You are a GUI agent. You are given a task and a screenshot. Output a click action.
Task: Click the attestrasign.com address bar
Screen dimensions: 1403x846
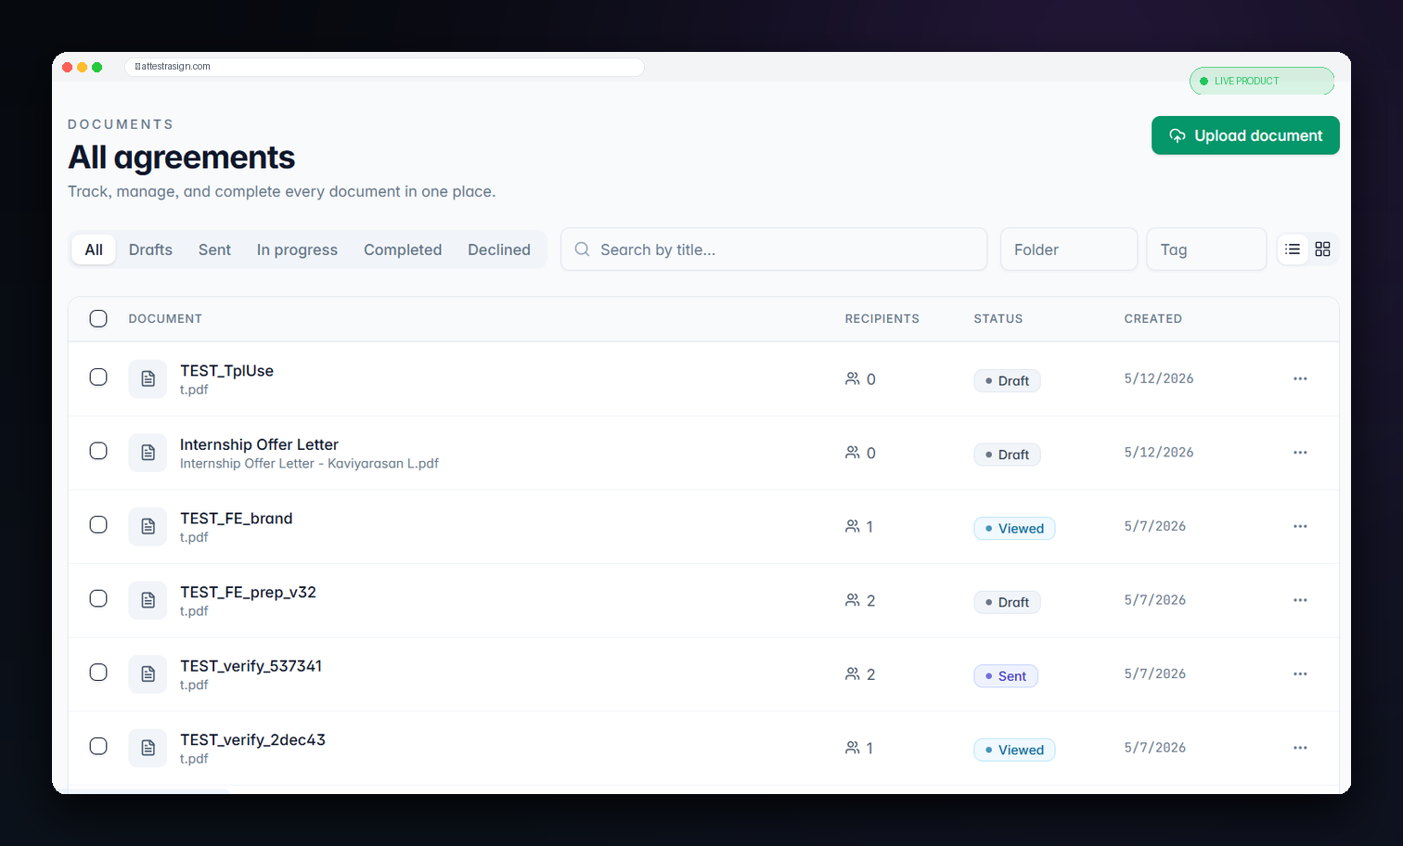click(x=384, y=67)
